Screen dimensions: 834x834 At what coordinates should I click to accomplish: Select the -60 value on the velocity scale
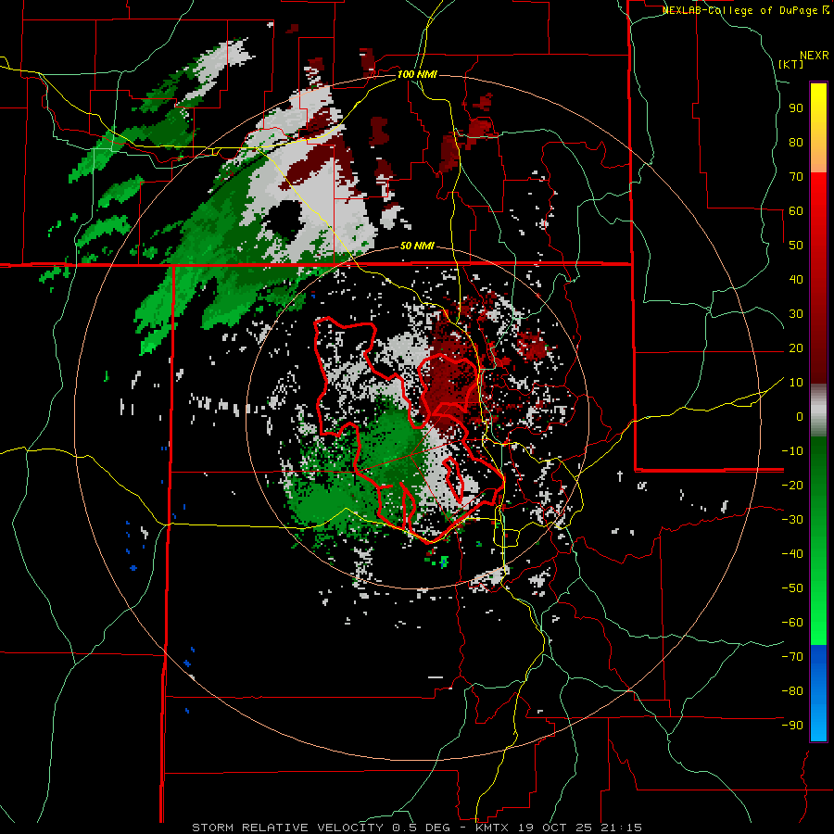[x=792, y=623]
